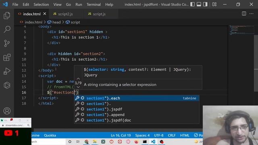Screen dimensions: 258x145
Task: Change indentation via Spaces: 4
Action: pyautogui.click(x=142, y=135)
